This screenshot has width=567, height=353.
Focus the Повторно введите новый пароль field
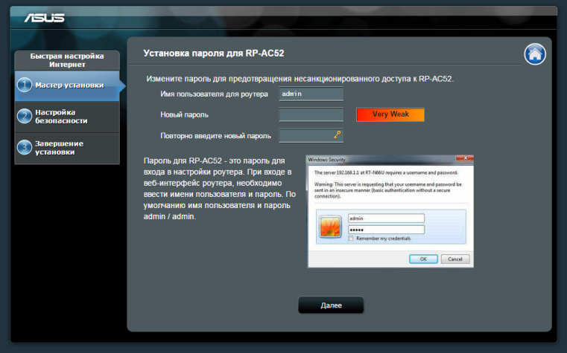[x=311, y=135]
